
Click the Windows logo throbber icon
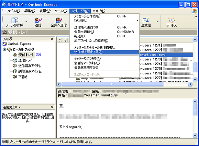pos(195,11)
